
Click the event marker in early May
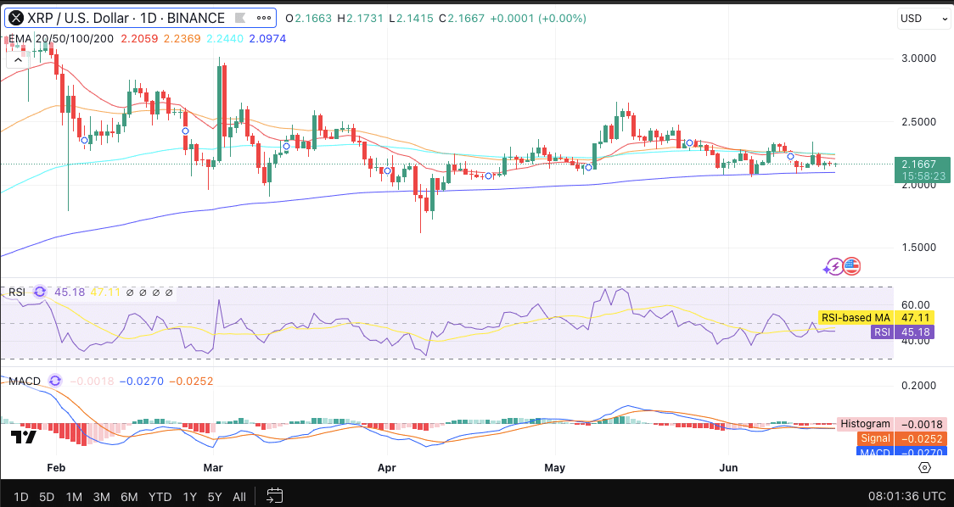tap(588, 167)
